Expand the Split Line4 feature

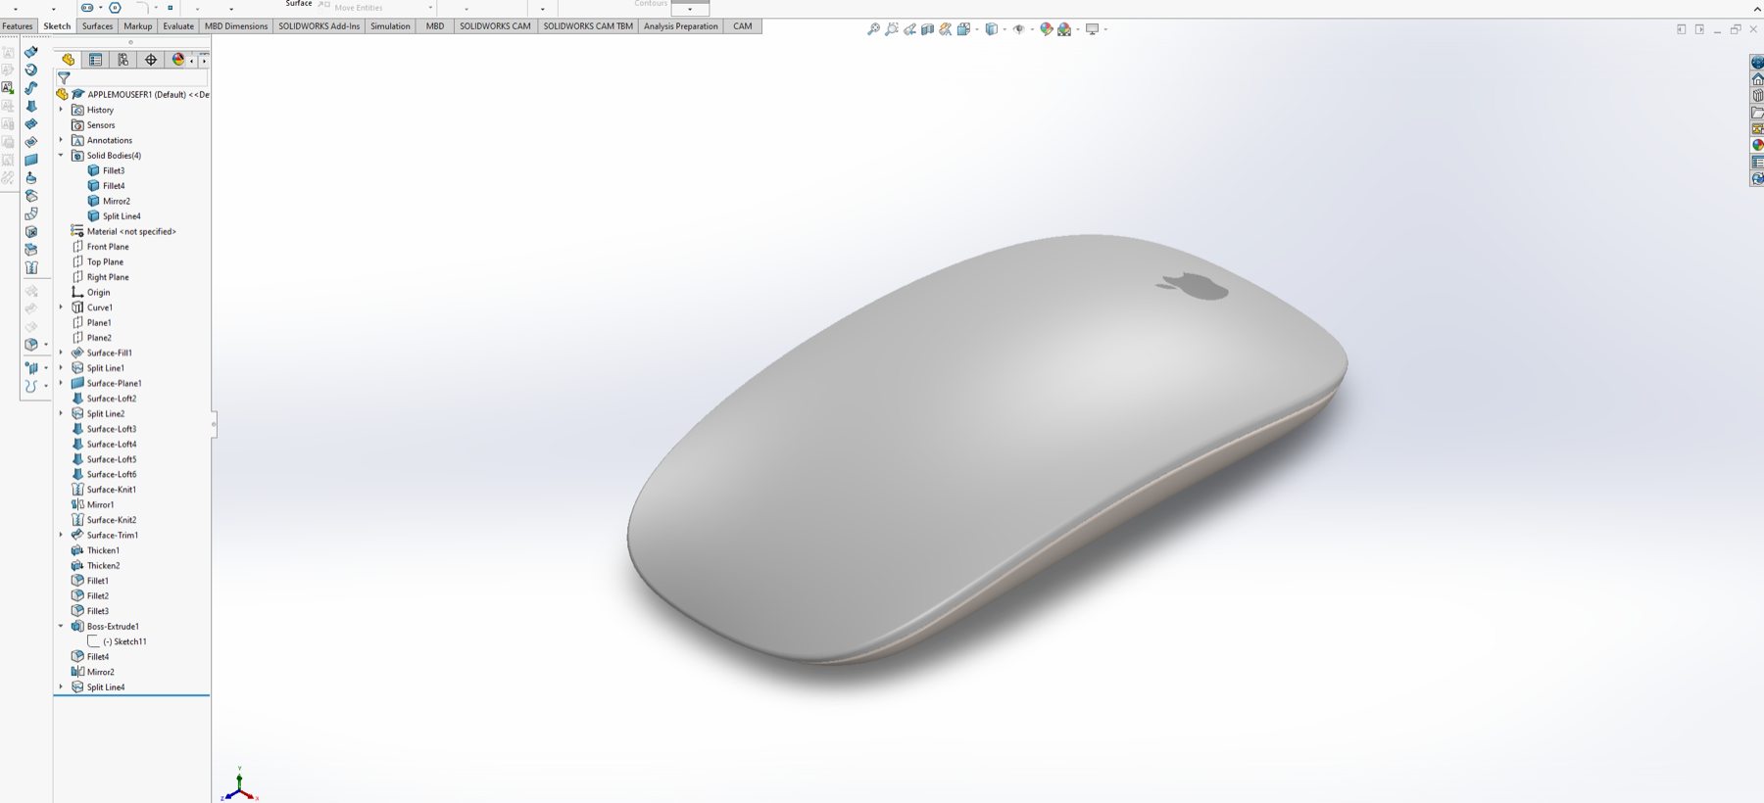click(61, 687)
